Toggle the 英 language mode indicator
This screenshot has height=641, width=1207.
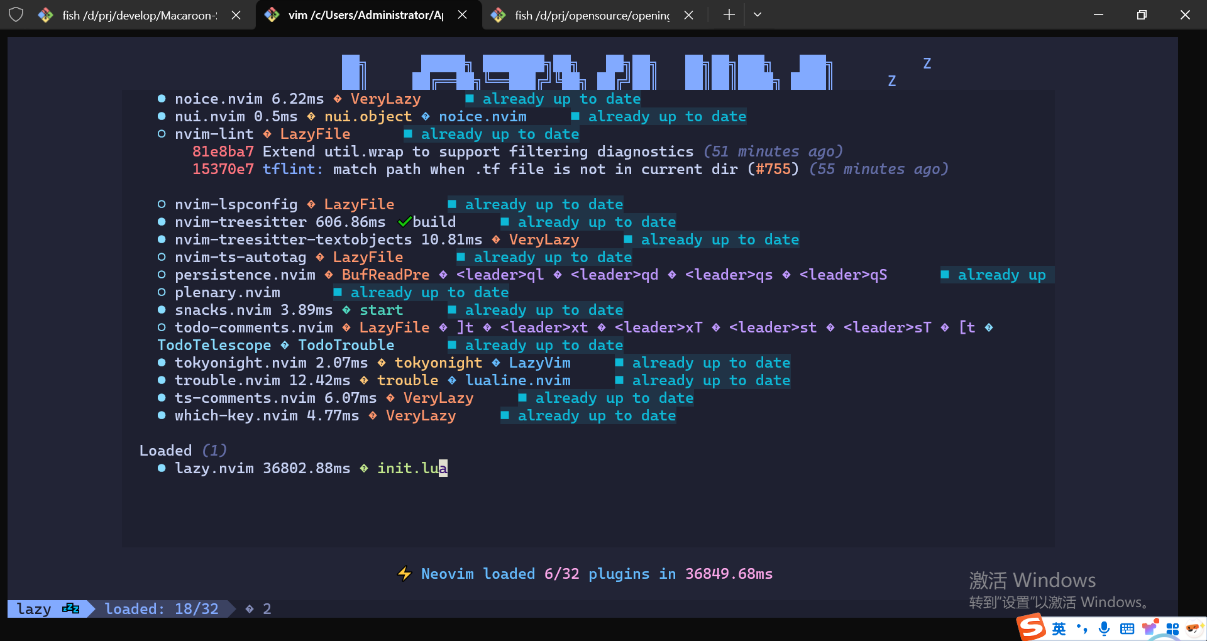click(1059, 628)
